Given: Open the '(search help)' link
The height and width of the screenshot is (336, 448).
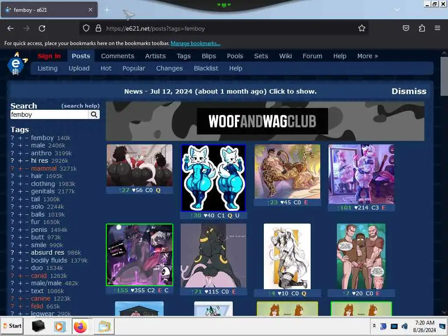Looking at the screenshot, I should tap(80, 106).
